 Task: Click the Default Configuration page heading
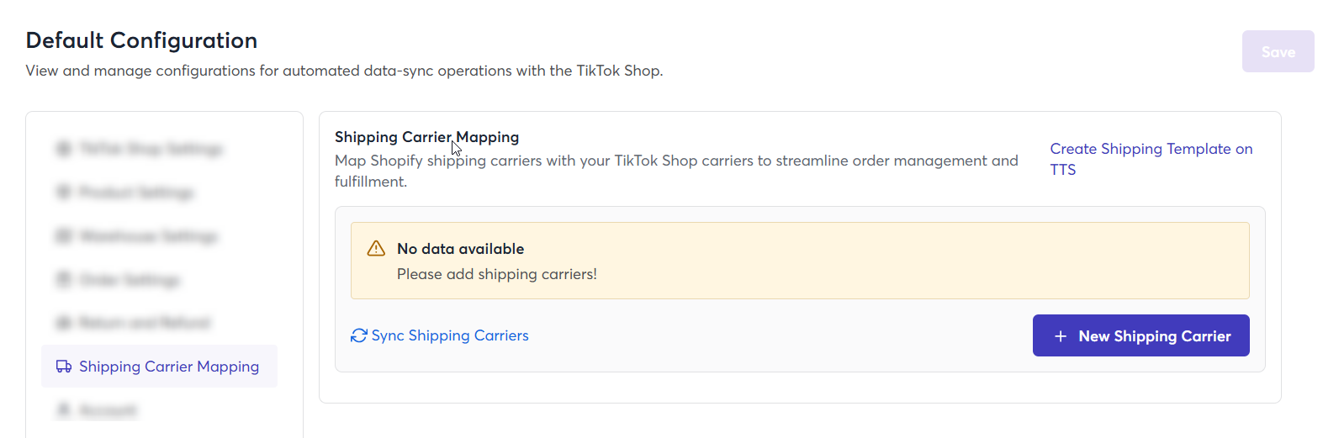click(x=141, y=40)
